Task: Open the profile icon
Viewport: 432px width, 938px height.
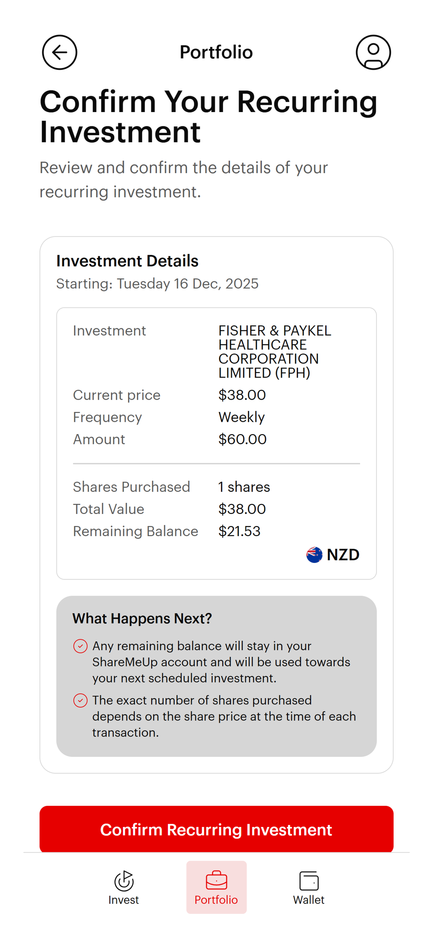Action: point(373,52)
